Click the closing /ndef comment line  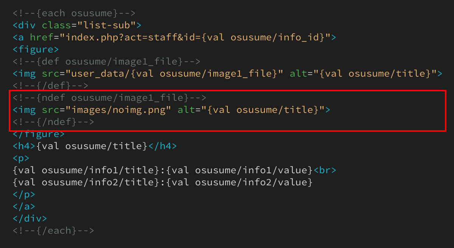[x=53, y=122]
